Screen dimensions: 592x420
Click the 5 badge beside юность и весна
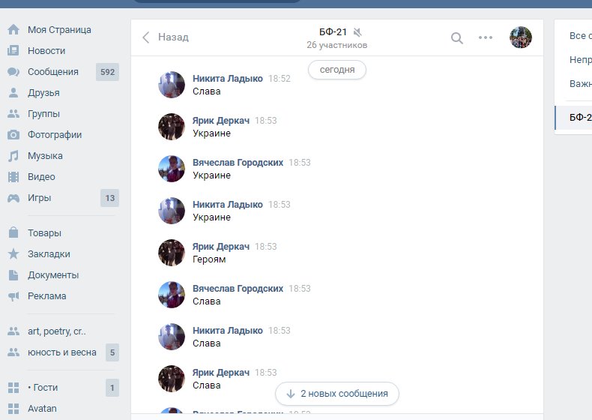click(112, 352)
